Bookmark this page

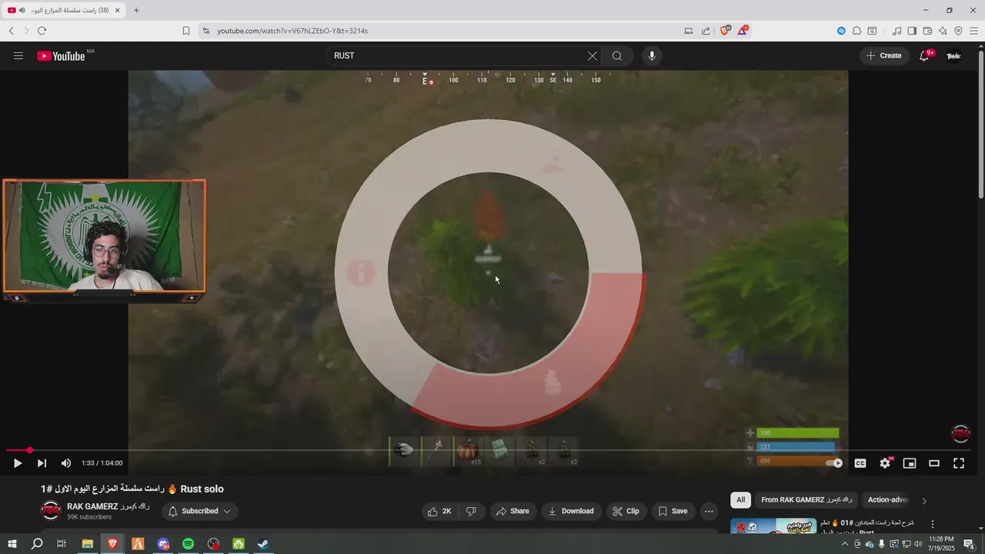[186, 31]
